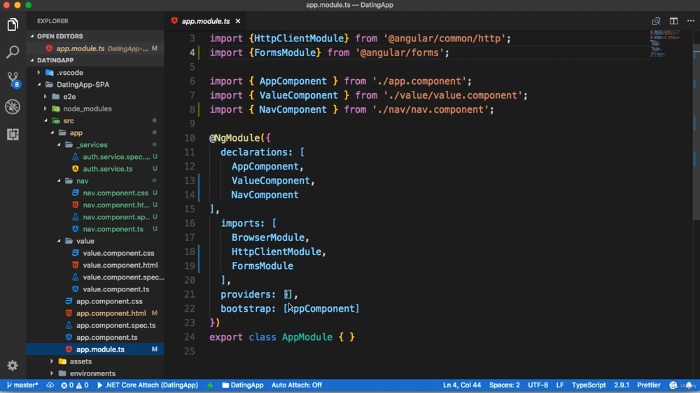Click the DatingApp folder status bar item
This screenshot has height=393, width=700.
(243, 385)
